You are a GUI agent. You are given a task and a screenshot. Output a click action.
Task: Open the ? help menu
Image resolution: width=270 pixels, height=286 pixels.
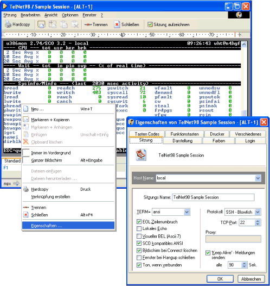(x=102, y=15)
